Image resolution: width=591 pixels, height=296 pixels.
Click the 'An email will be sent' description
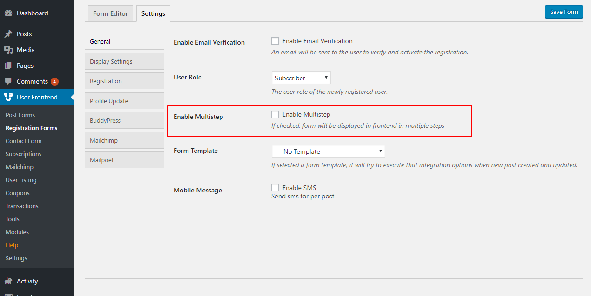click(370, 52)
